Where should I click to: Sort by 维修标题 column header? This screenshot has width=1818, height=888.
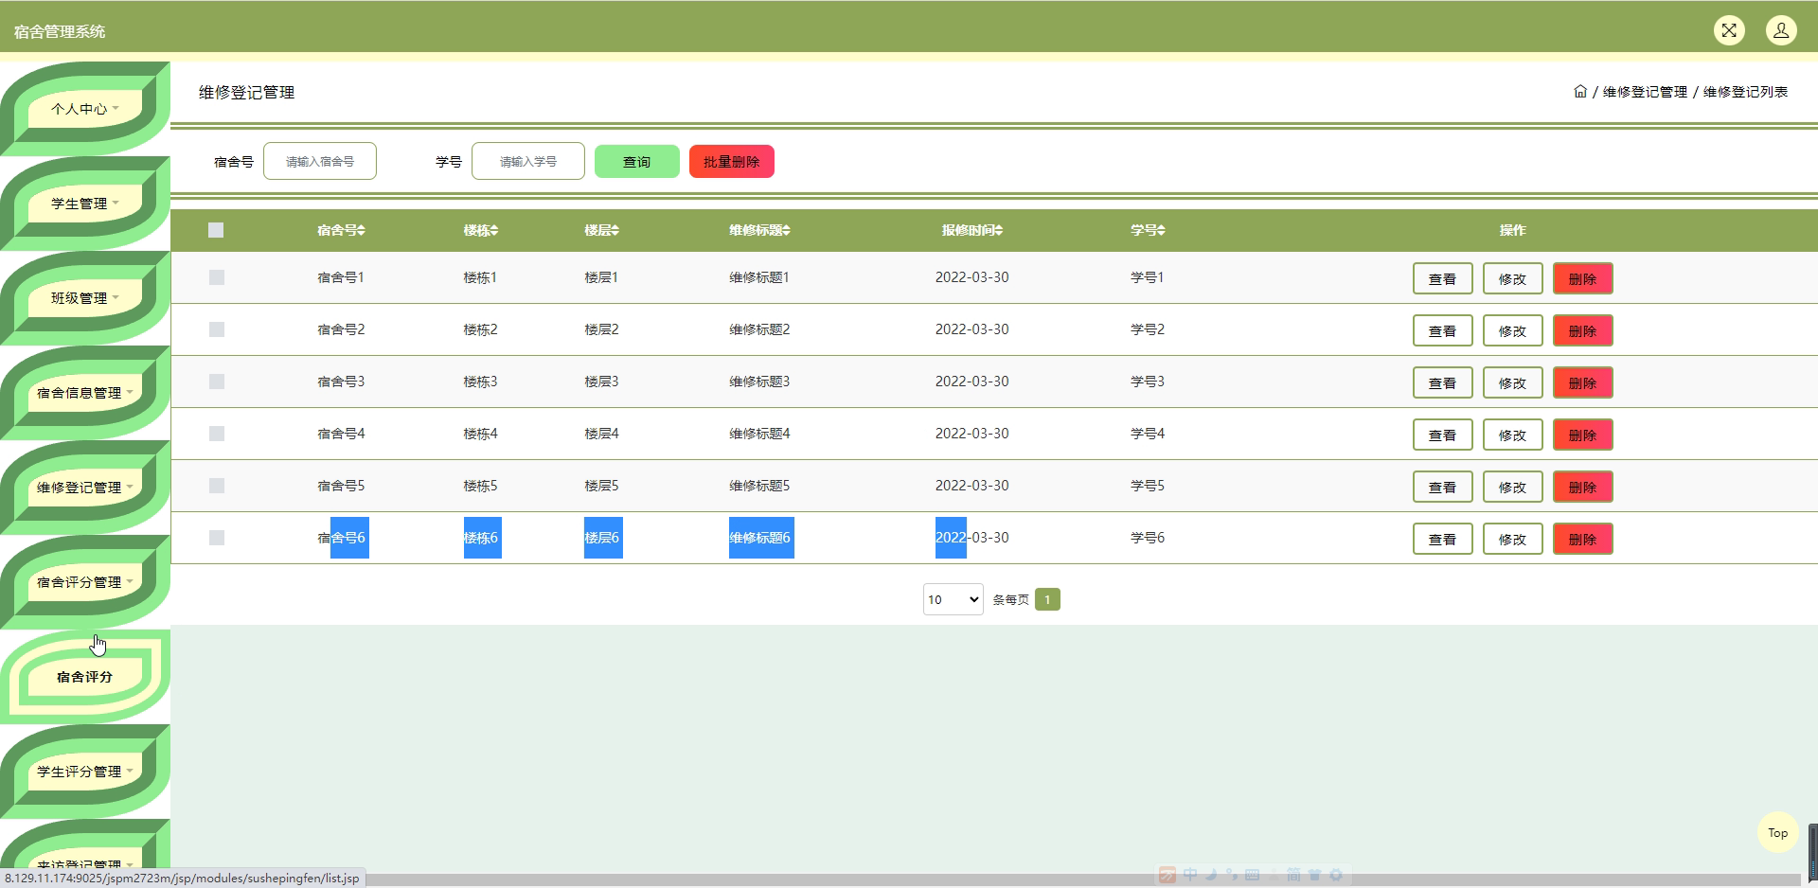click(x=760, y=230)
